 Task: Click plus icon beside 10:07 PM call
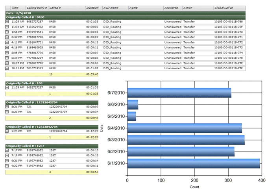tap(7, 63)
